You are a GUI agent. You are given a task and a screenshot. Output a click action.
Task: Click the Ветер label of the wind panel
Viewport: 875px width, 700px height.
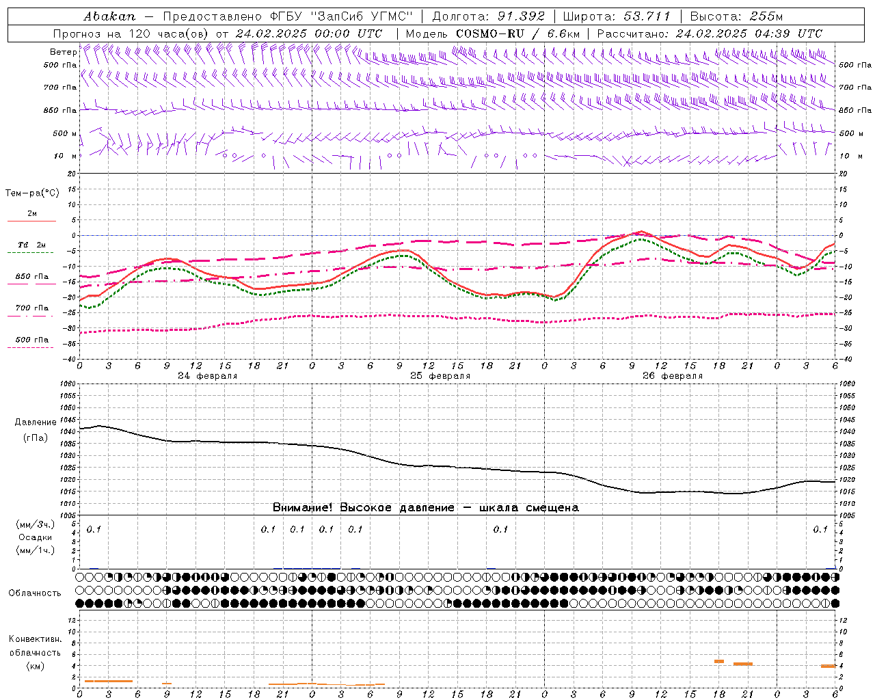coord(63,52)
